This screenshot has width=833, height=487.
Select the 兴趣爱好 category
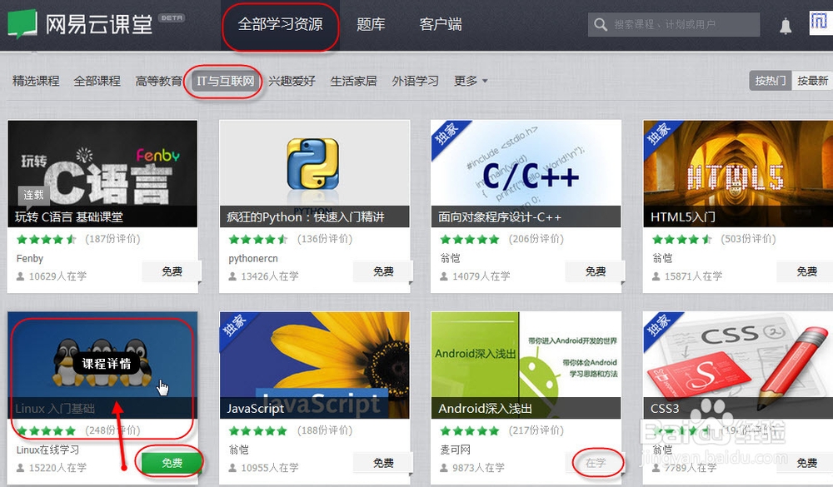point(292,81)
